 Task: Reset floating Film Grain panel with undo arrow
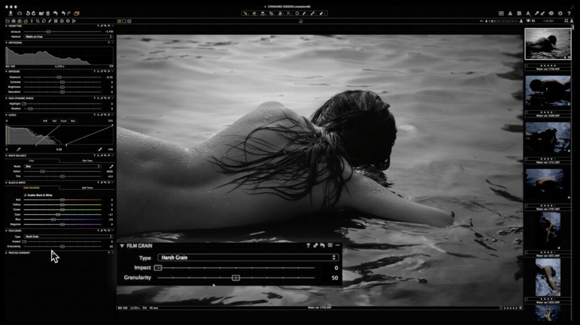[322, 246]
